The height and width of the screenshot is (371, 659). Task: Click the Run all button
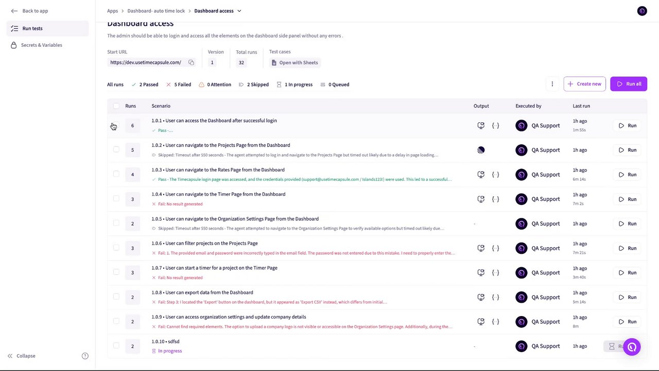pyautogui.click(x=628, y=84)
